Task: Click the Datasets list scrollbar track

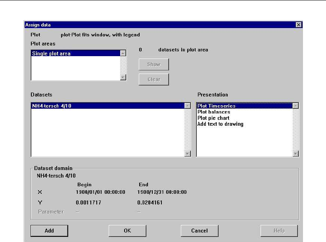Action: [188, 130]
